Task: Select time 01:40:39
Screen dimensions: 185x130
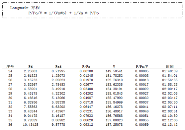Action: click(x=170, y=71)
